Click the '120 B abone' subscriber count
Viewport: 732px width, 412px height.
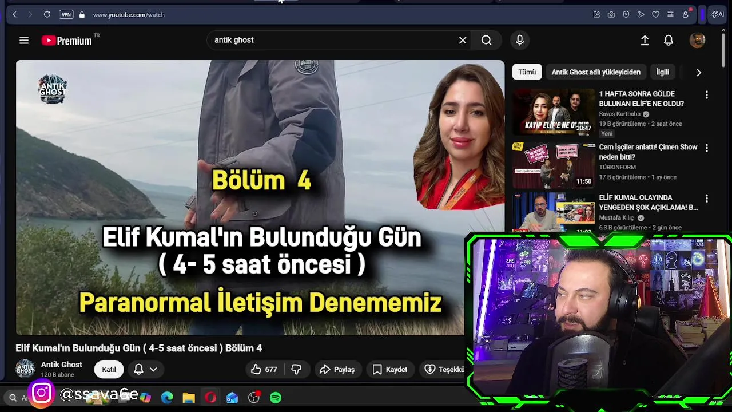coord(57,375)
